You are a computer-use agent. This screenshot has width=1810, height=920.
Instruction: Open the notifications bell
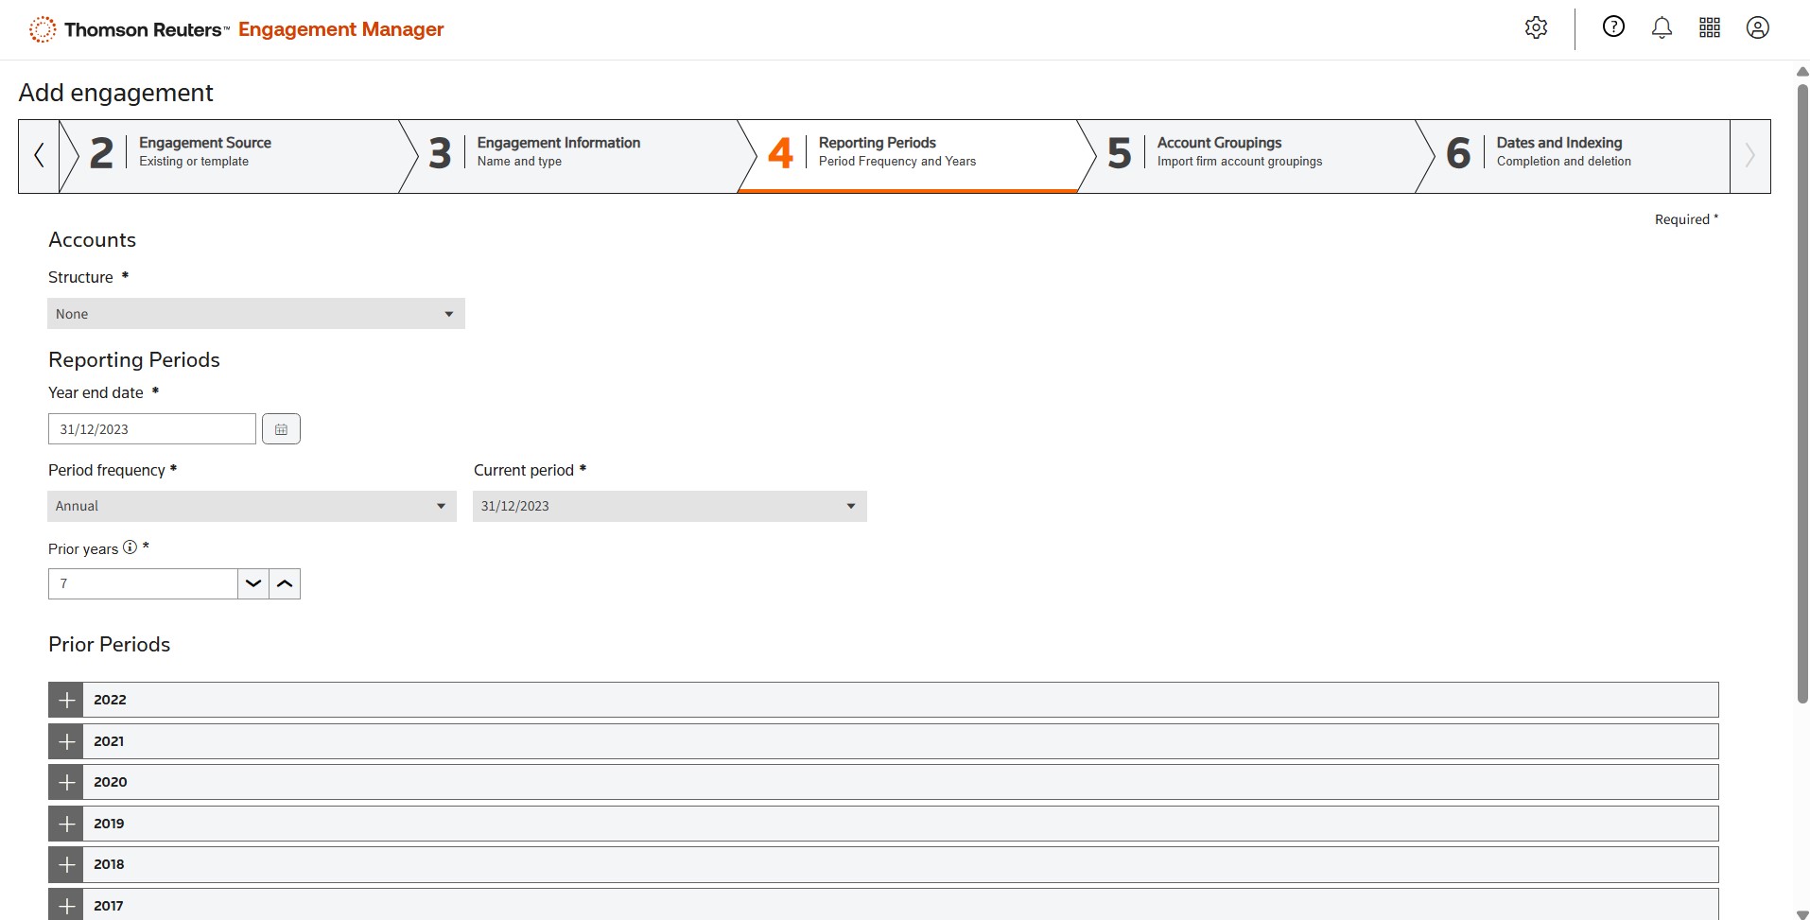click(1662, 28)
